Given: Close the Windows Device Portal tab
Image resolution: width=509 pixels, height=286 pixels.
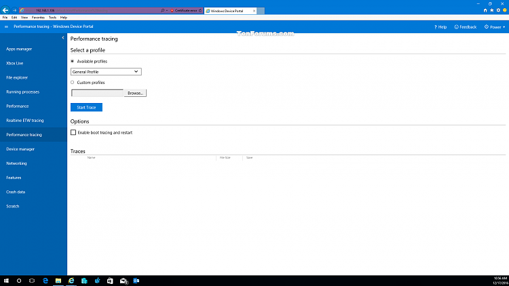Looking at the screenshot, I should (254, 11).
